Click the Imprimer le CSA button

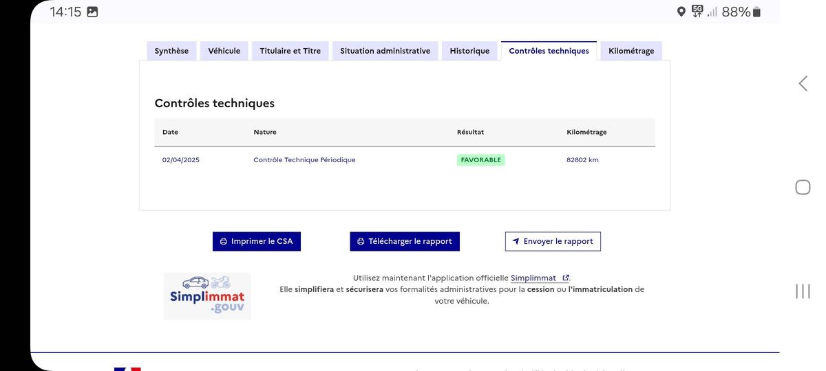point(257,241)
